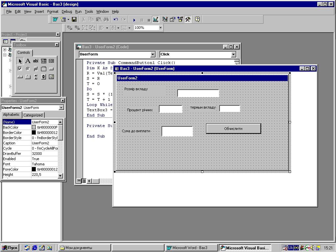
Task: Pick the ComboBox control in the Toolbox
Action: [x=44, y=61]
